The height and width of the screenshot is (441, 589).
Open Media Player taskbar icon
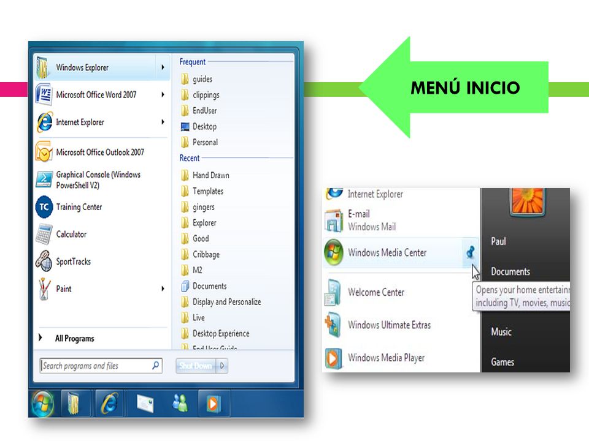click(x=213, y=404)
